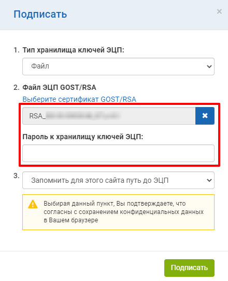Click the blurred certificate name after RSA_
The height and width of the screenshot is (281, 228).
click(x=82, y=116)
